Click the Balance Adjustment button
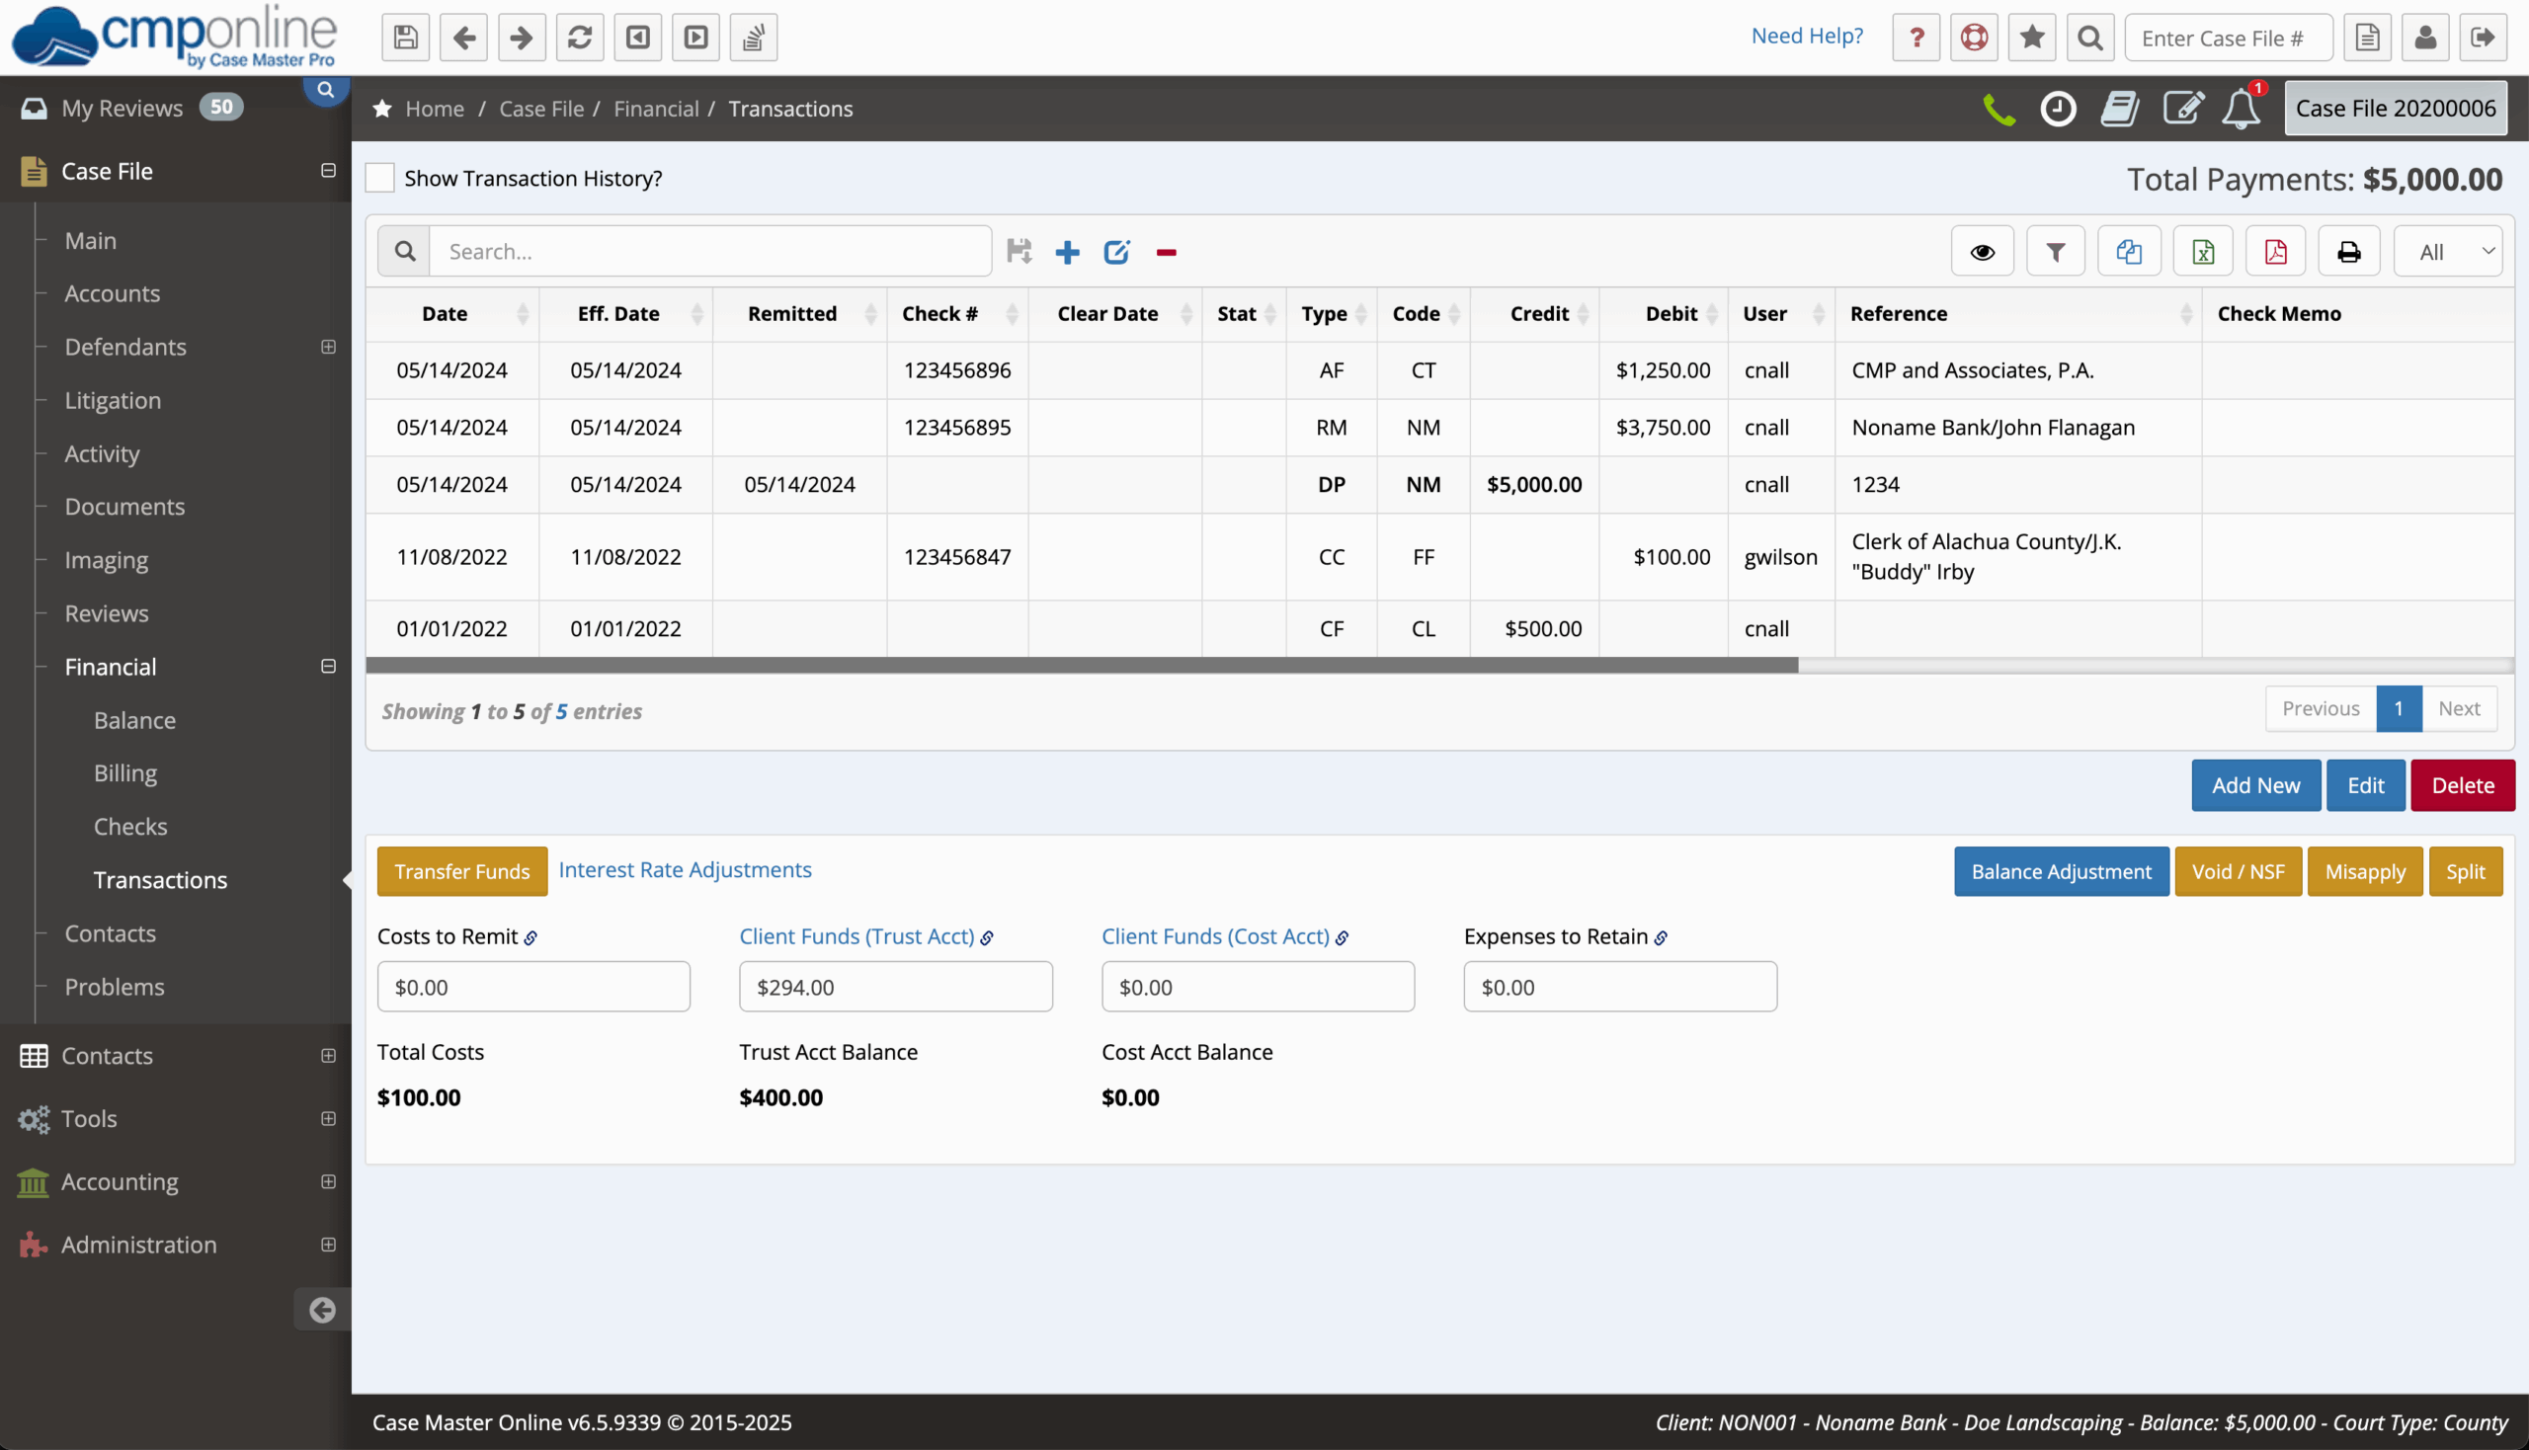 [x=2060, y=871]
